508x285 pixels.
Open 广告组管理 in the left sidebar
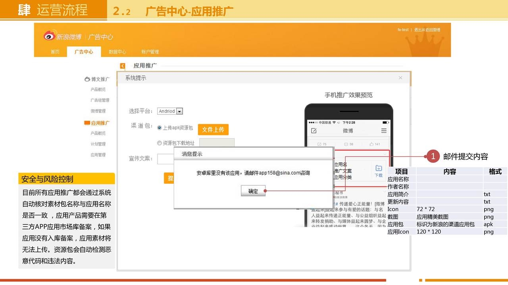point(100,100)
